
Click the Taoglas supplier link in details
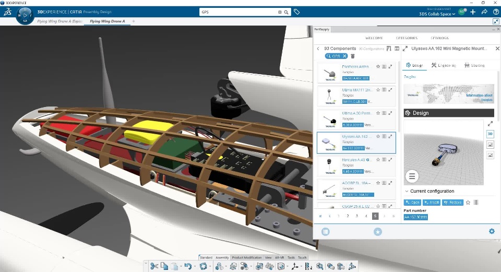pos(410,77)
